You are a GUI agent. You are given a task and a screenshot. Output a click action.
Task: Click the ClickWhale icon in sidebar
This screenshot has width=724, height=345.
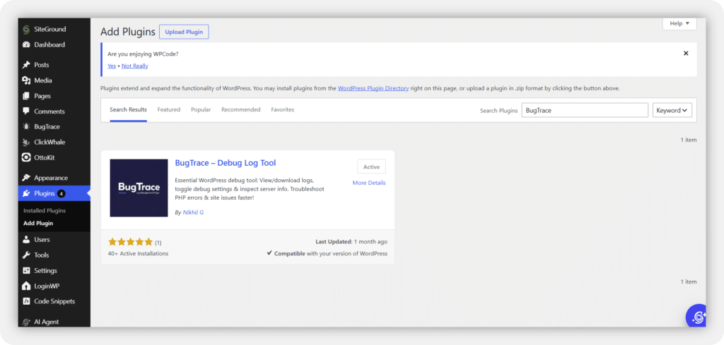(26, 143)
